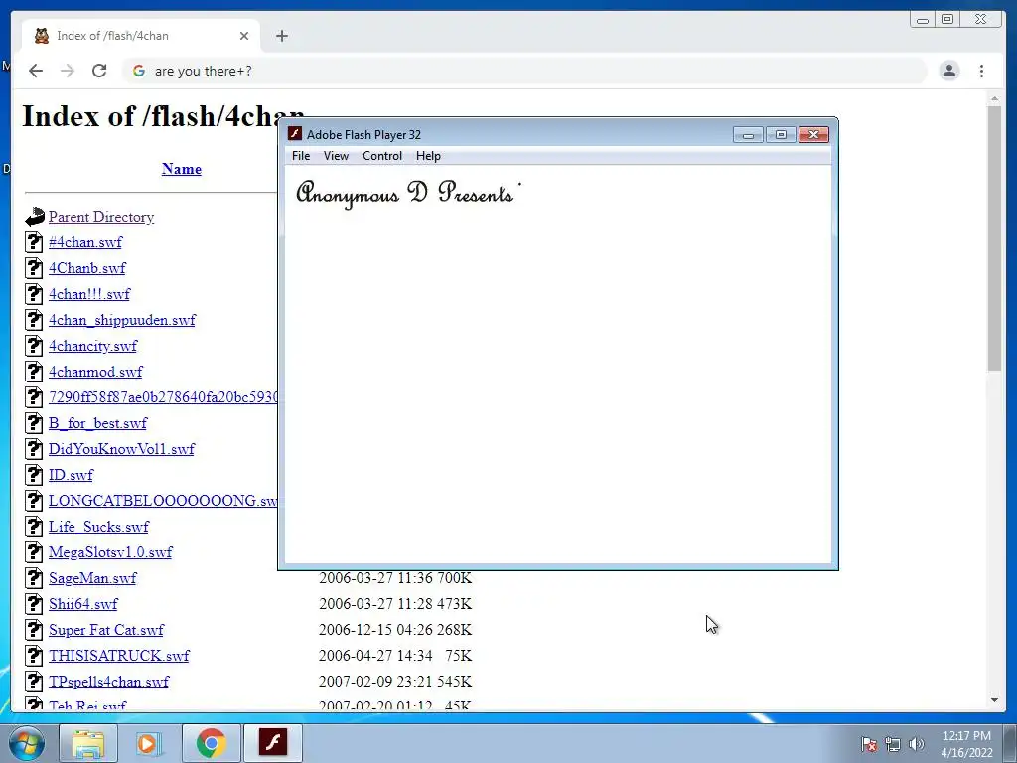Screen dimensions: 1017x763
Task: Open the 4chanmod.swf link
Action: point(95,372)
